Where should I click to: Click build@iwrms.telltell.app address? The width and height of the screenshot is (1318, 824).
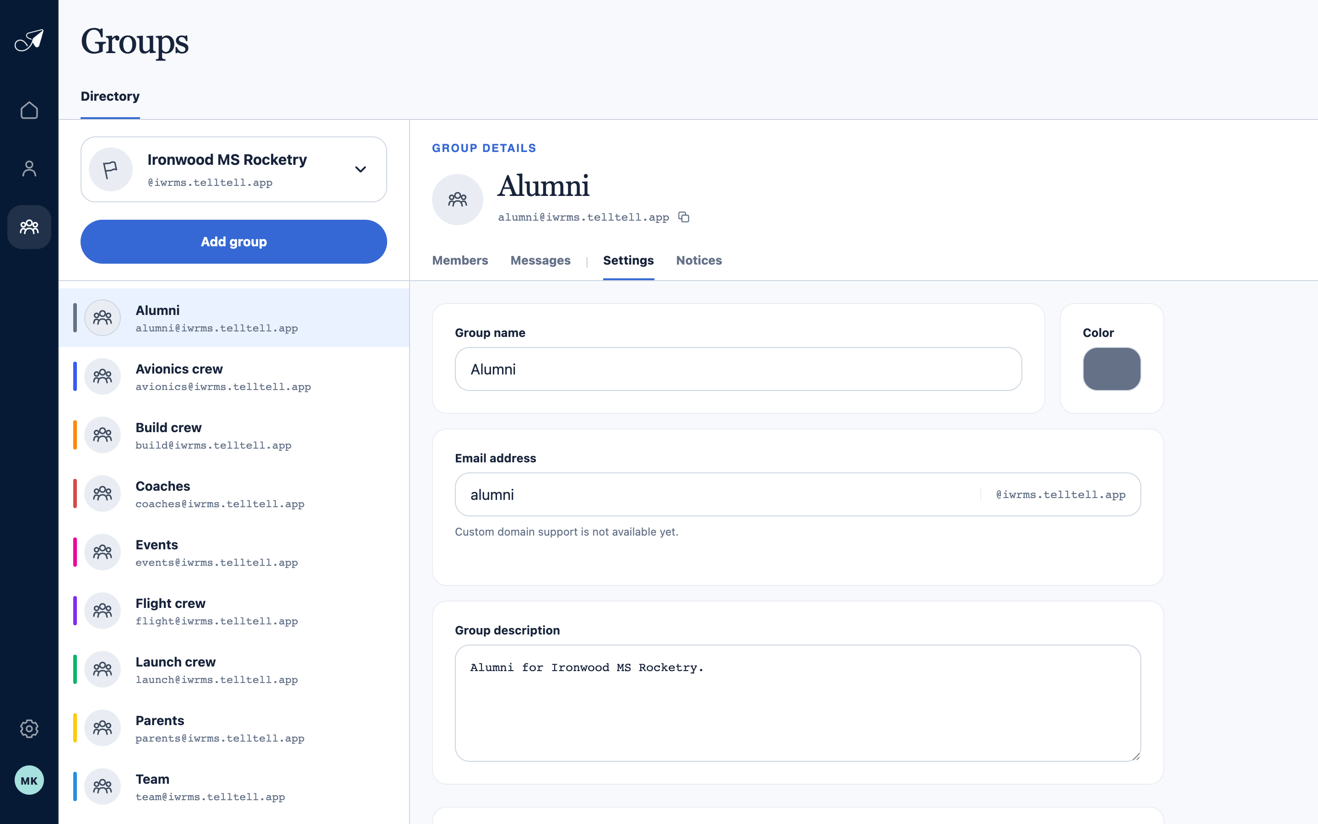click(214, 445)
